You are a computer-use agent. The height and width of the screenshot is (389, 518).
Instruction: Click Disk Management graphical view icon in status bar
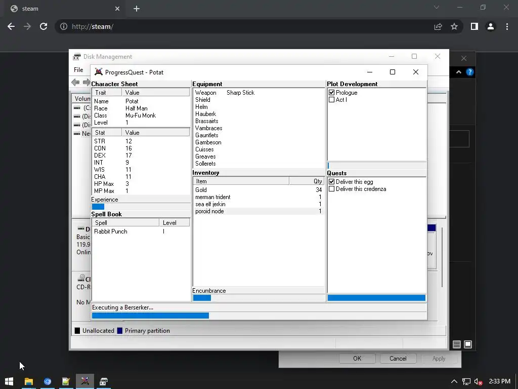pyautogui.click(x=468, y=344)
